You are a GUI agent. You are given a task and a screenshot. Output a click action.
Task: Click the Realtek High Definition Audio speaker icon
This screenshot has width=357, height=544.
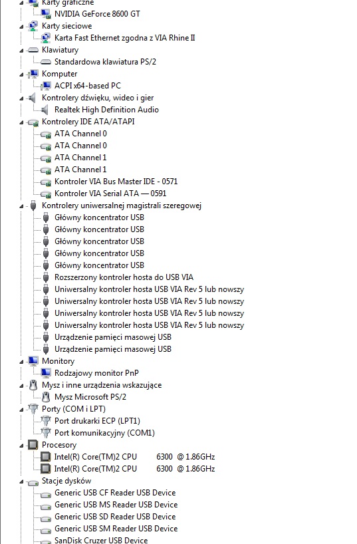(45, 110)
